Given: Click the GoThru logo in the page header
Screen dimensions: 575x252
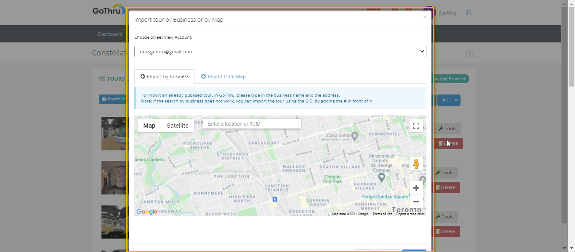Looking at the screenshot, I should coord(109,10).
